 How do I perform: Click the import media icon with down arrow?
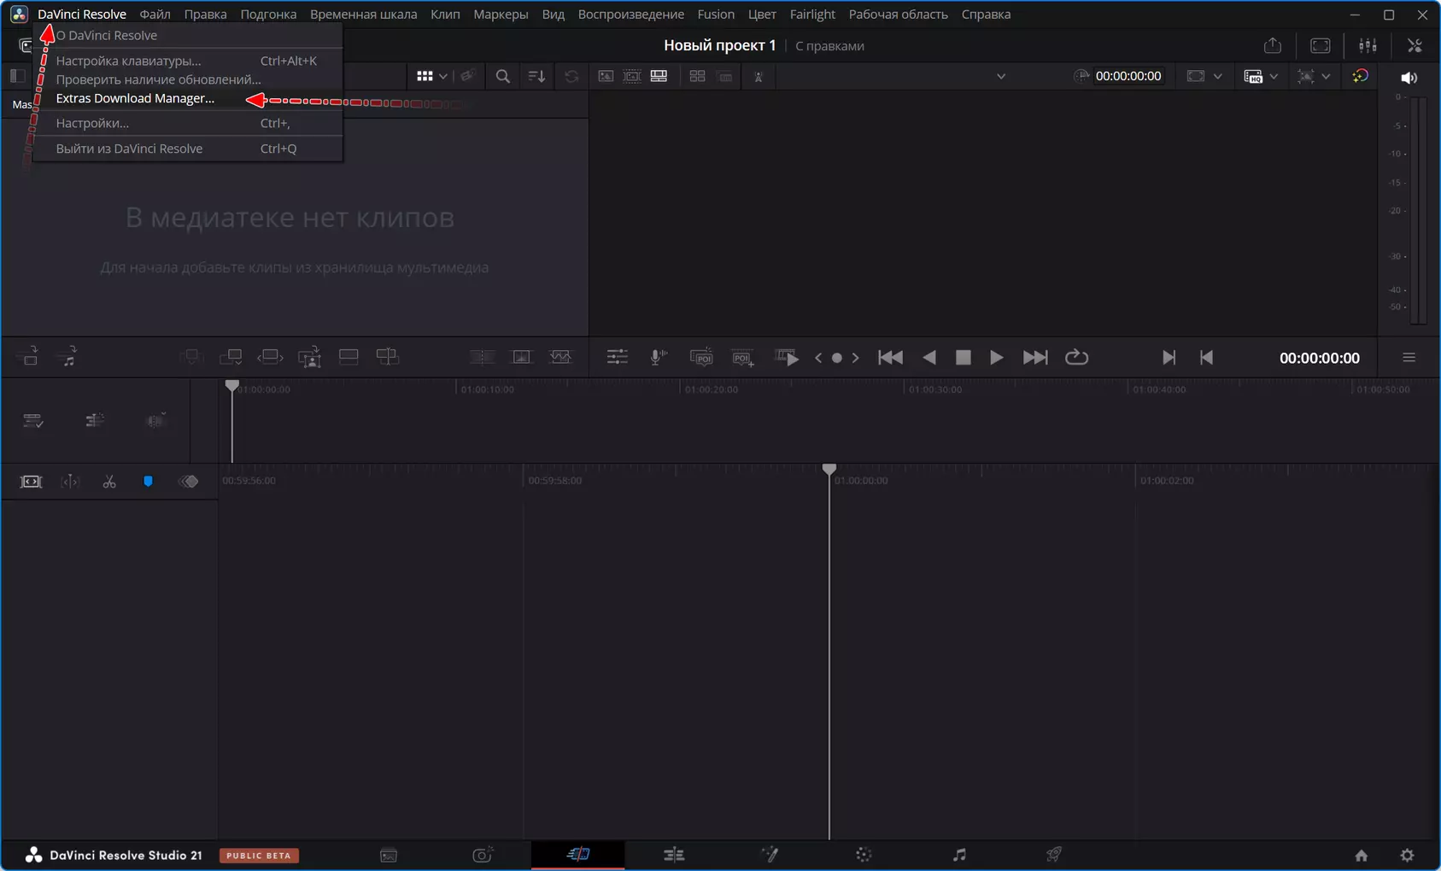[x=30, y=357]
